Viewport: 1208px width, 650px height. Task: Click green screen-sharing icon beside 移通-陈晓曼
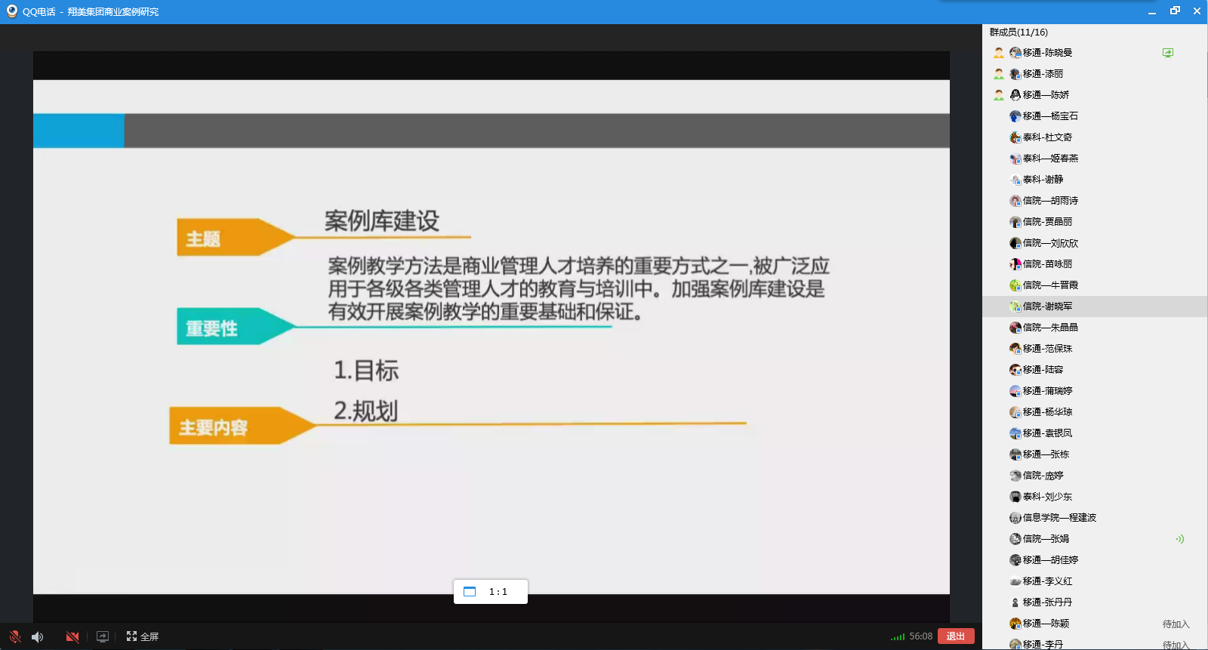point(1167,53)
